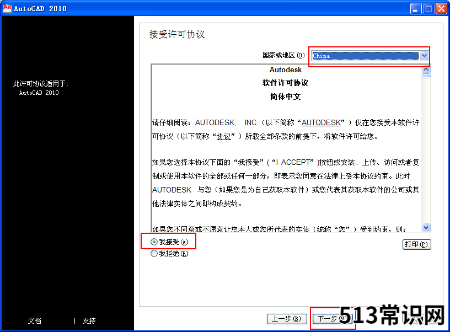Click the AutoCAD 2010 title bar icon
Screen dimensions: 450x332
pyautogui.click(x=7, y=8)
